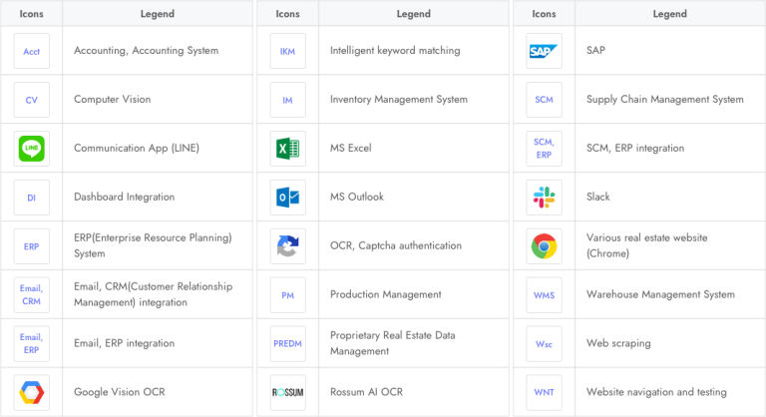Viewport: 766px width, 417px height.
Task: Select the Rossum AI OCR icon
Action: (287, 392)
